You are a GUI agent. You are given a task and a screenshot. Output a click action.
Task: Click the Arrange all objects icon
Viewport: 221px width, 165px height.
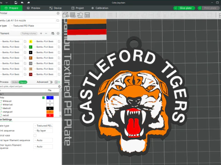[x=87, y=15]
